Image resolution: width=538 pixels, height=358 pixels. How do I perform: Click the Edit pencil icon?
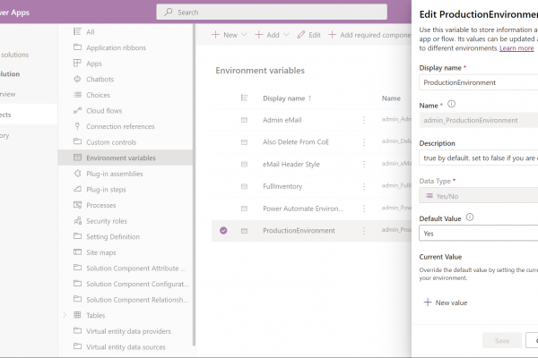point(301,35)
